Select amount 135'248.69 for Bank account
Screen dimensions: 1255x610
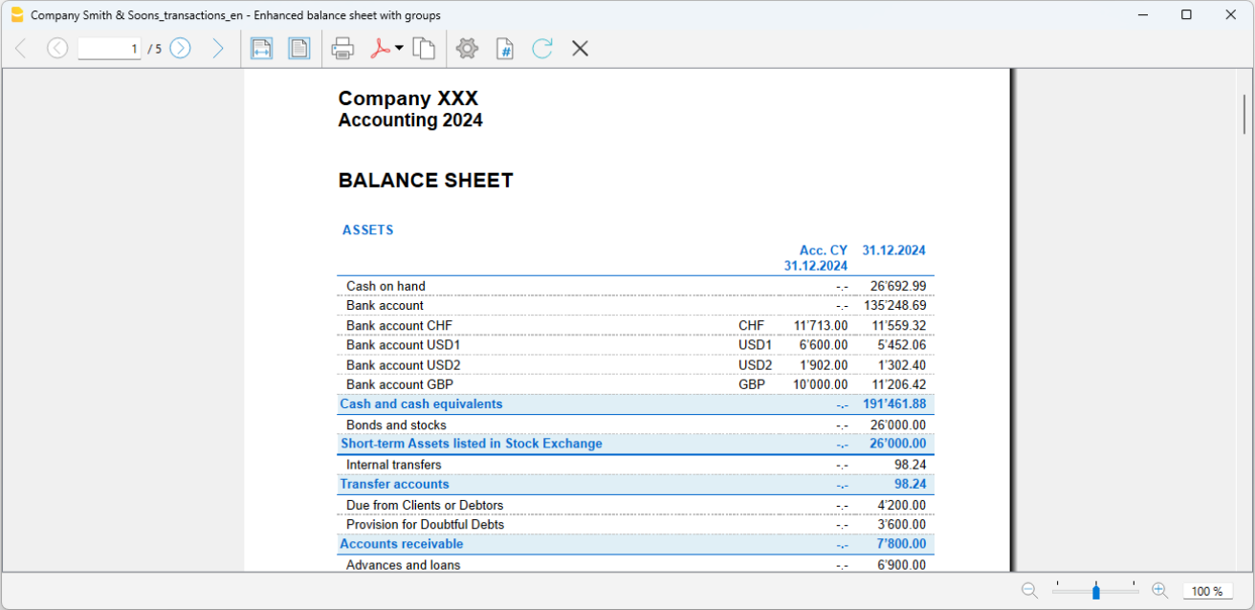[x=894, y=306]
